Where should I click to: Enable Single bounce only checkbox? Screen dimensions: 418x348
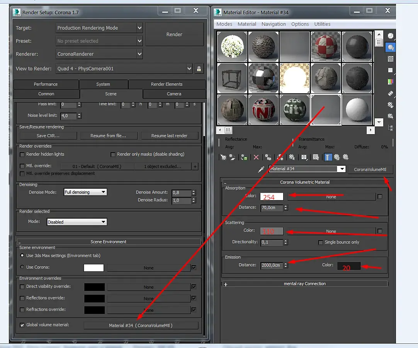pos(320,242)
